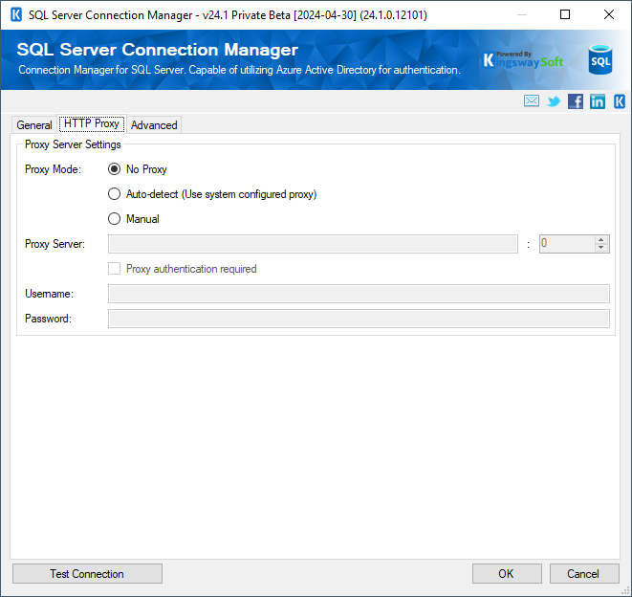This screenshot has width=632, height=597.
Task: Decrease the proxy port number with down arrow
Action: pos(601,249)
